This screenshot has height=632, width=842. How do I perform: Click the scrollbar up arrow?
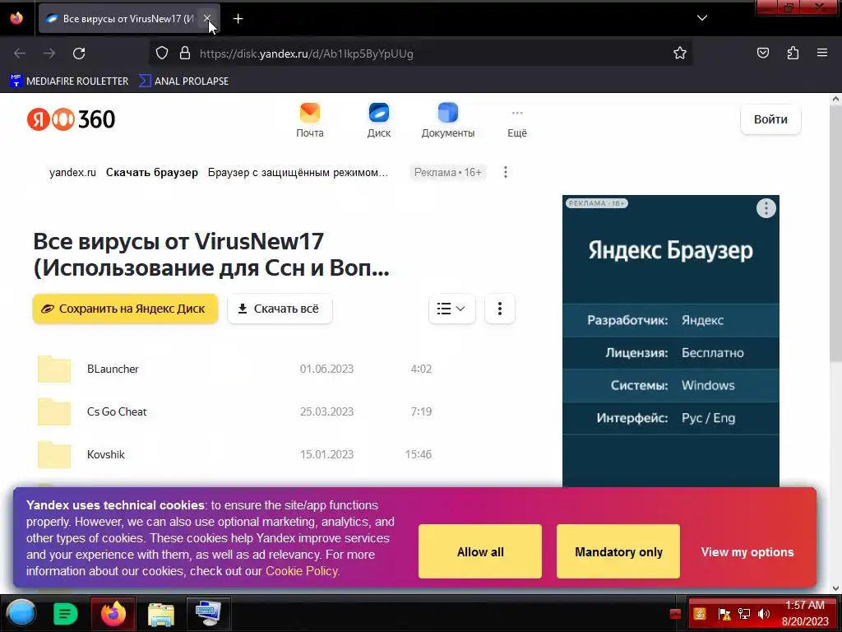tap(836, 99)
